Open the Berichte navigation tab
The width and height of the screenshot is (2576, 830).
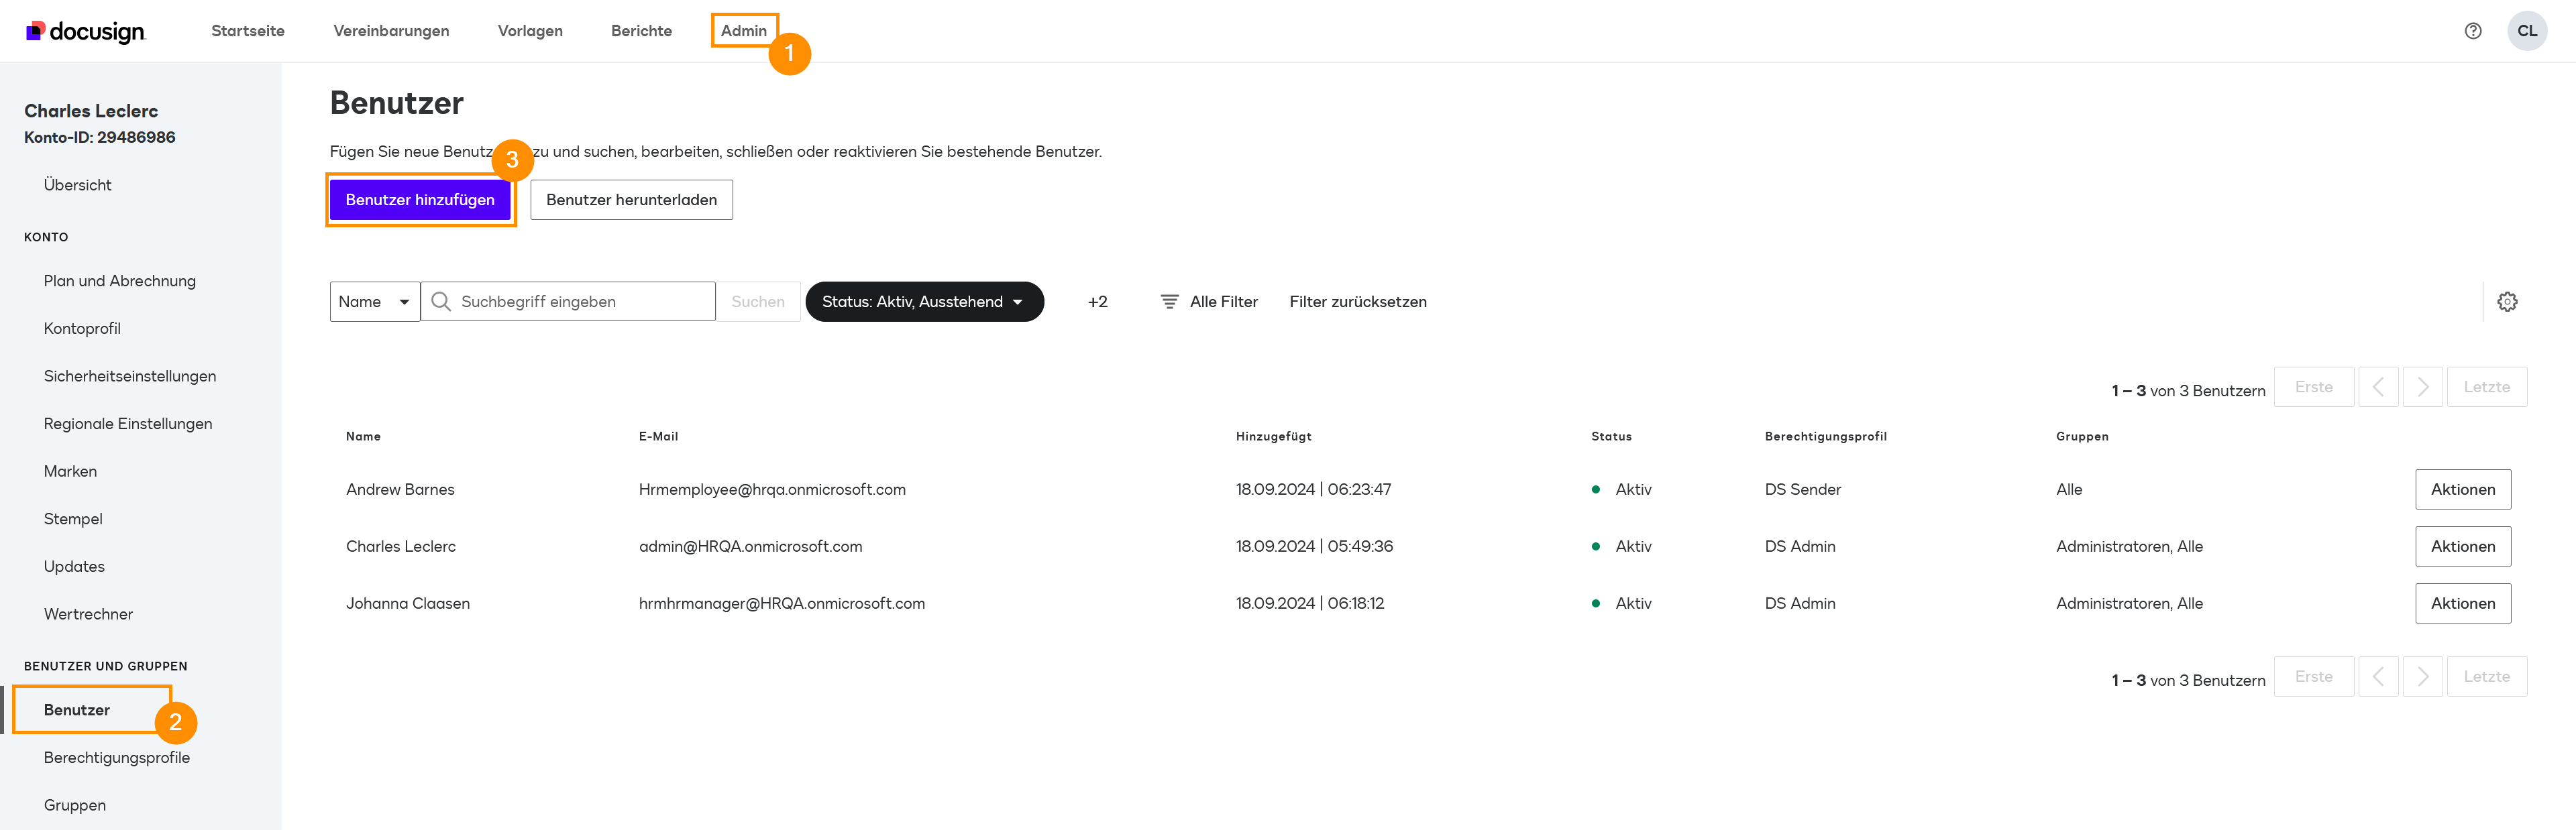pos(641,31)
